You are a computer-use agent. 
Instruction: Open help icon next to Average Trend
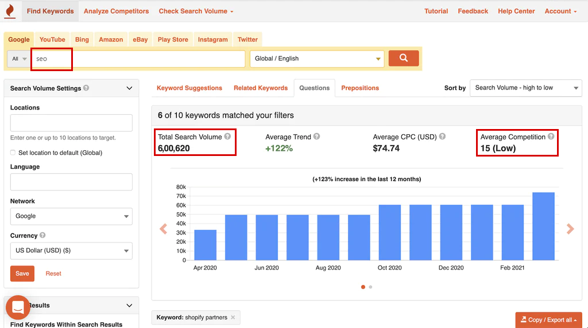coord(316,136)
